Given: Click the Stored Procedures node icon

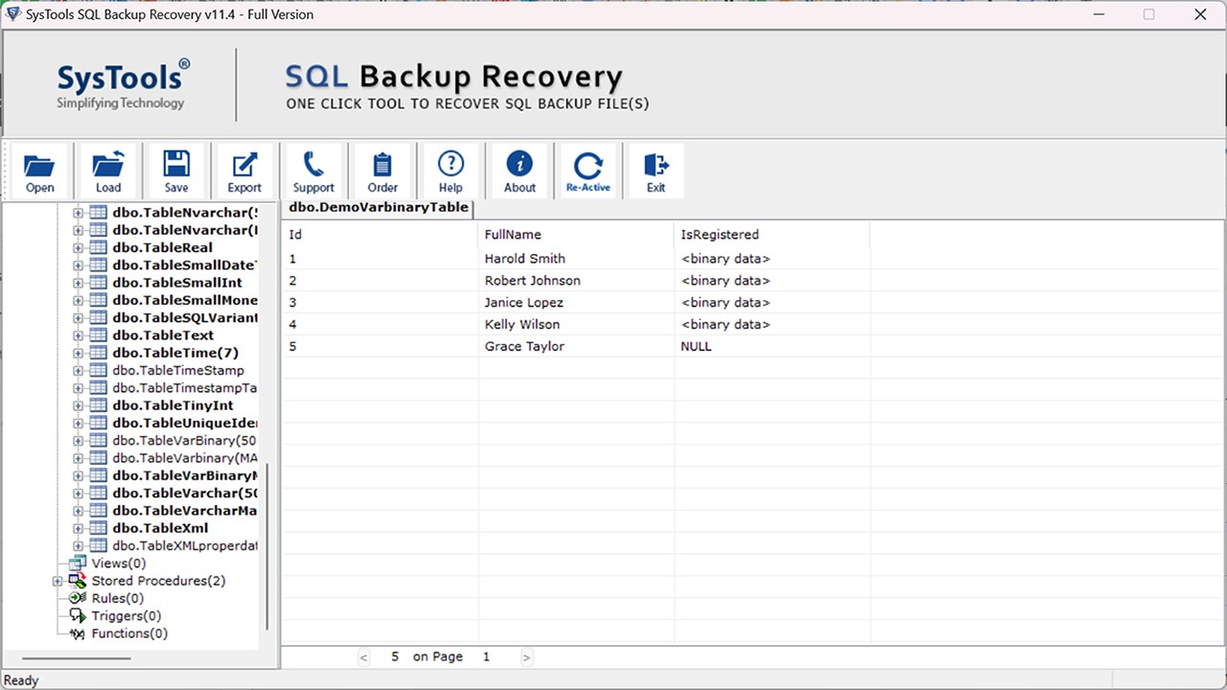Looking at the screenshot, I should click(78, 581).
